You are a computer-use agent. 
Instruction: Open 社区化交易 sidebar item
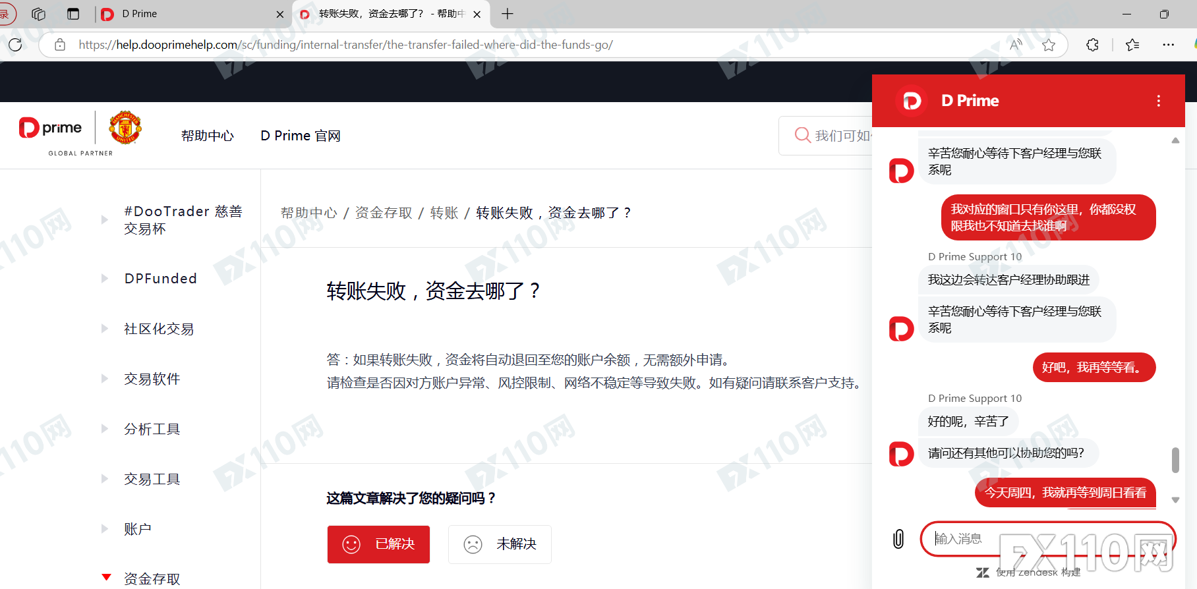159,329
